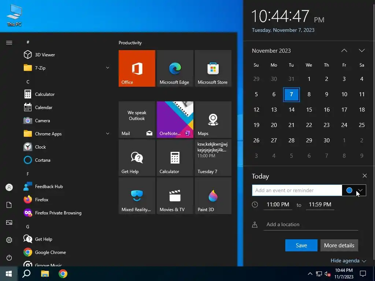The height and width of the screenshot is (281, 375).
Task: Select November 30 on the calendar
Action: tap(326, 140)
